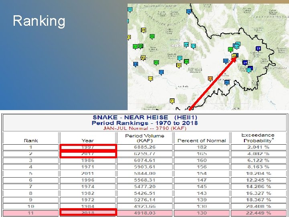Click the exceedance probability '18.367 %'
This screenshot has width=289, height=217.
(258, 200)
